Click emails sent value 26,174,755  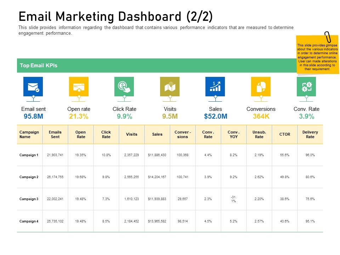click(55, 177)
